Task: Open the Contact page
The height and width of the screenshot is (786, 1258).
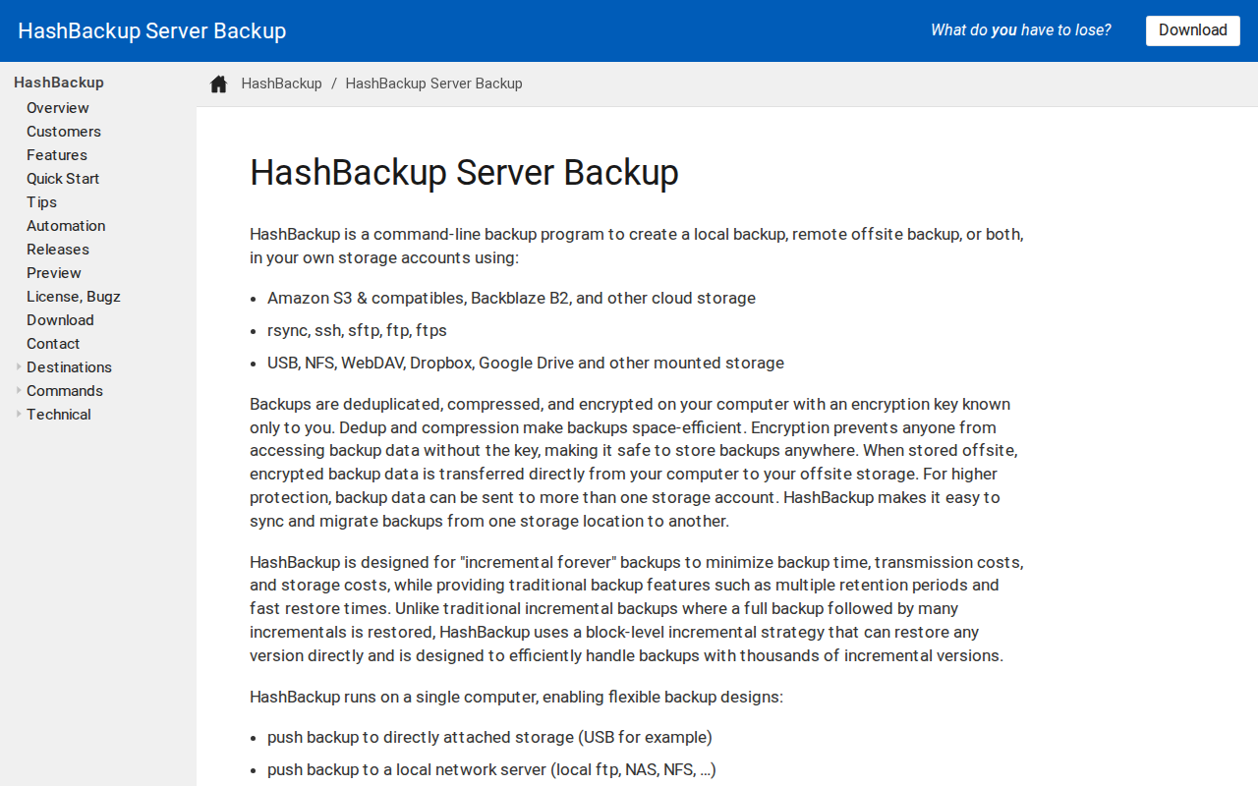Action: coord(53,344)
